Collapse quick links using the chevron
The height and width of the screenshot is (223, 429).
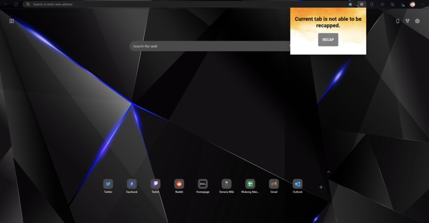point(328,172)
